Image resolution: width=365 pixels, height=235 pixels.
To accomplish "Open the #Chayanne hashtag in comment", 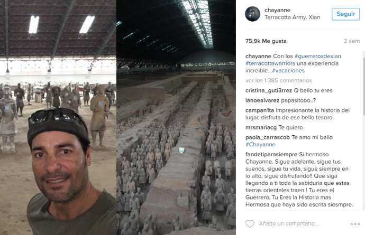I will coord(260,144).
